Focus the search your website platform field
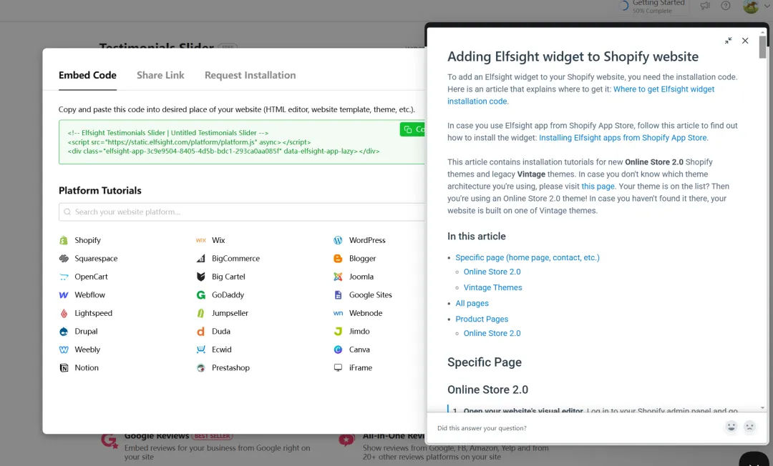 (x=243, y=212)
